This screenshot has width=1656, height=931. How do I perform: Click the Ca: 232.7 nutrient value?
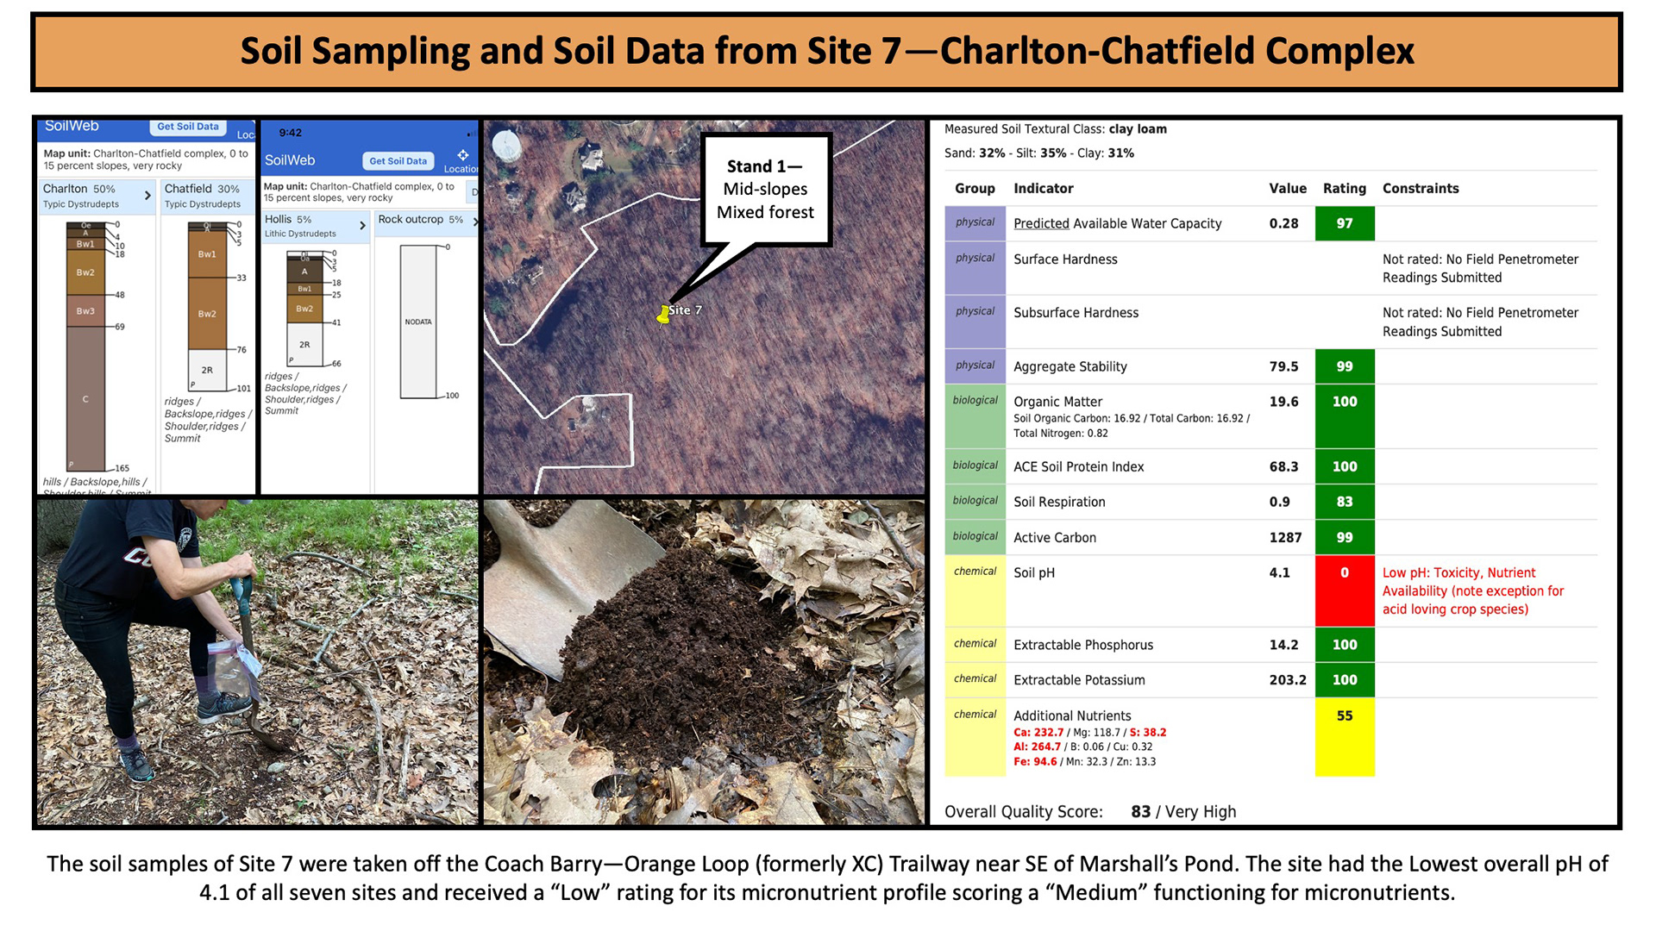[1038, 733]
